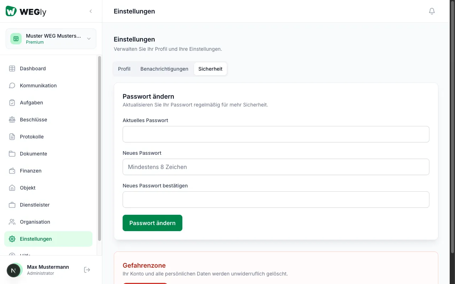Click the green Passwort ändern button
455x284 pixels.
152,223
